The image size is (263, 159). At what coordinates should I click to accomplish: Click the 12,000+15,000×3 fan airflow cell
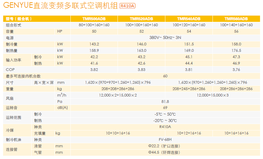point(212,95)
